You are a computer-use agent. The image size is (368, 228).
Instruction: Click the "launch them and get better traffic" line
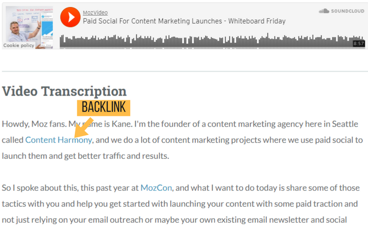coord(85,156)
